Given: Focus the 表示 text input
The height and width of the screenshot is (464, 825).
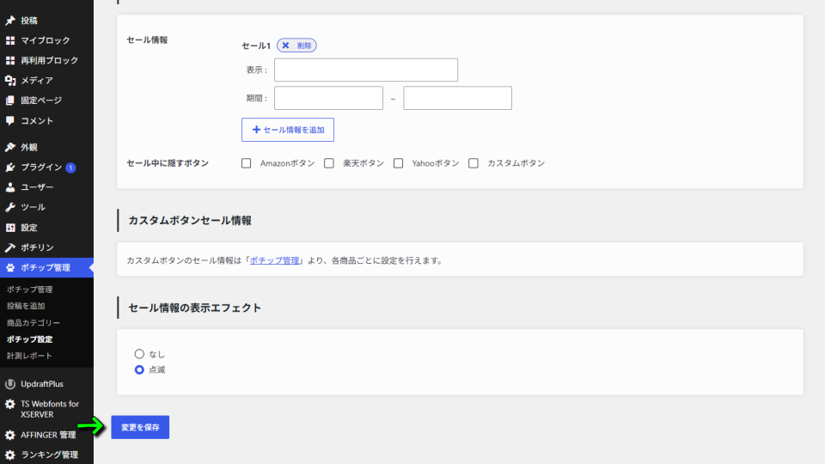Looking at the screenshot, I should [366, 70].
